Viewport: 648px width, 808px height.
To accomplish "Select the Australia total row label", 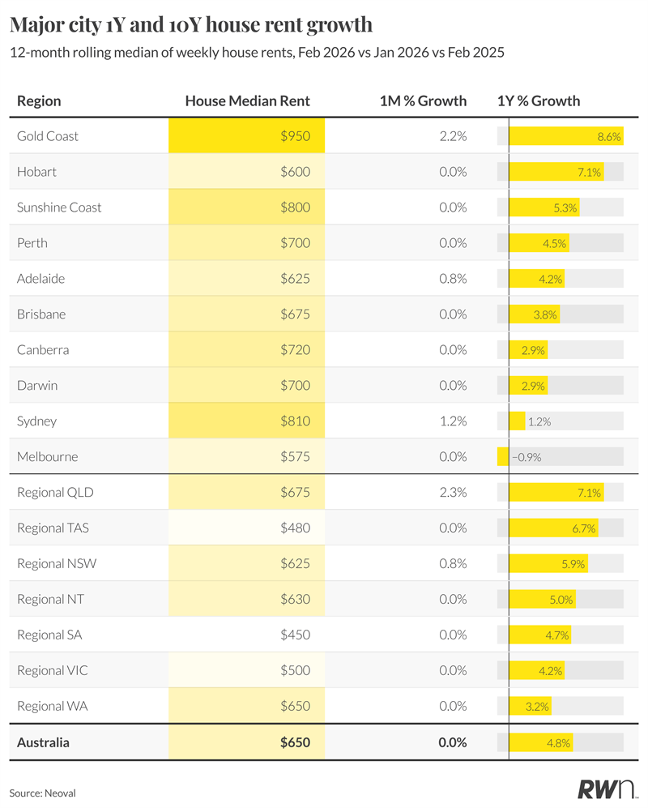I will tap(43, 742).
